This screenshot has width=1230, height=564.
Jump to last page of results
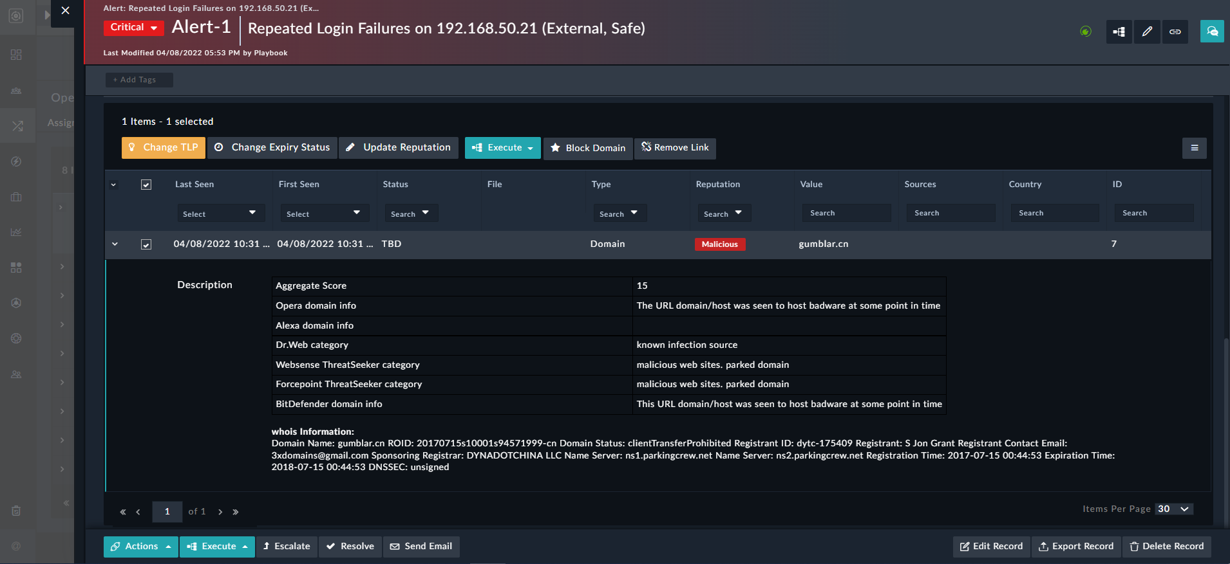click(x=236, y=512)
